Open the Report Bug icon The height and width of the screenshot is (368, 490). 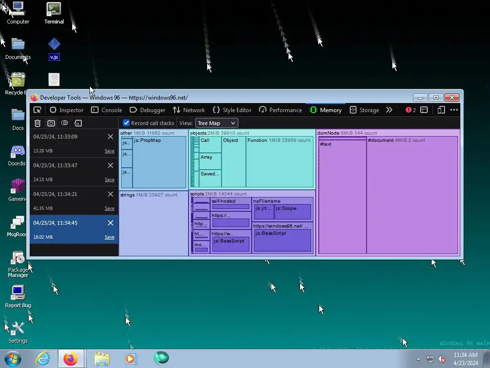(x=18, y=296)
